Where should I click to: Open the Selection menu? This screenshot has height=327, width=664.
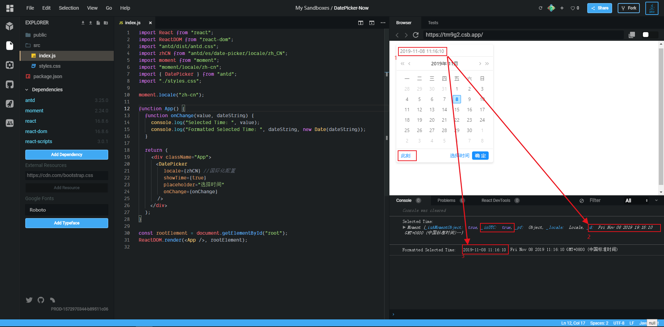pyautogui.click(x=69, y=8)
